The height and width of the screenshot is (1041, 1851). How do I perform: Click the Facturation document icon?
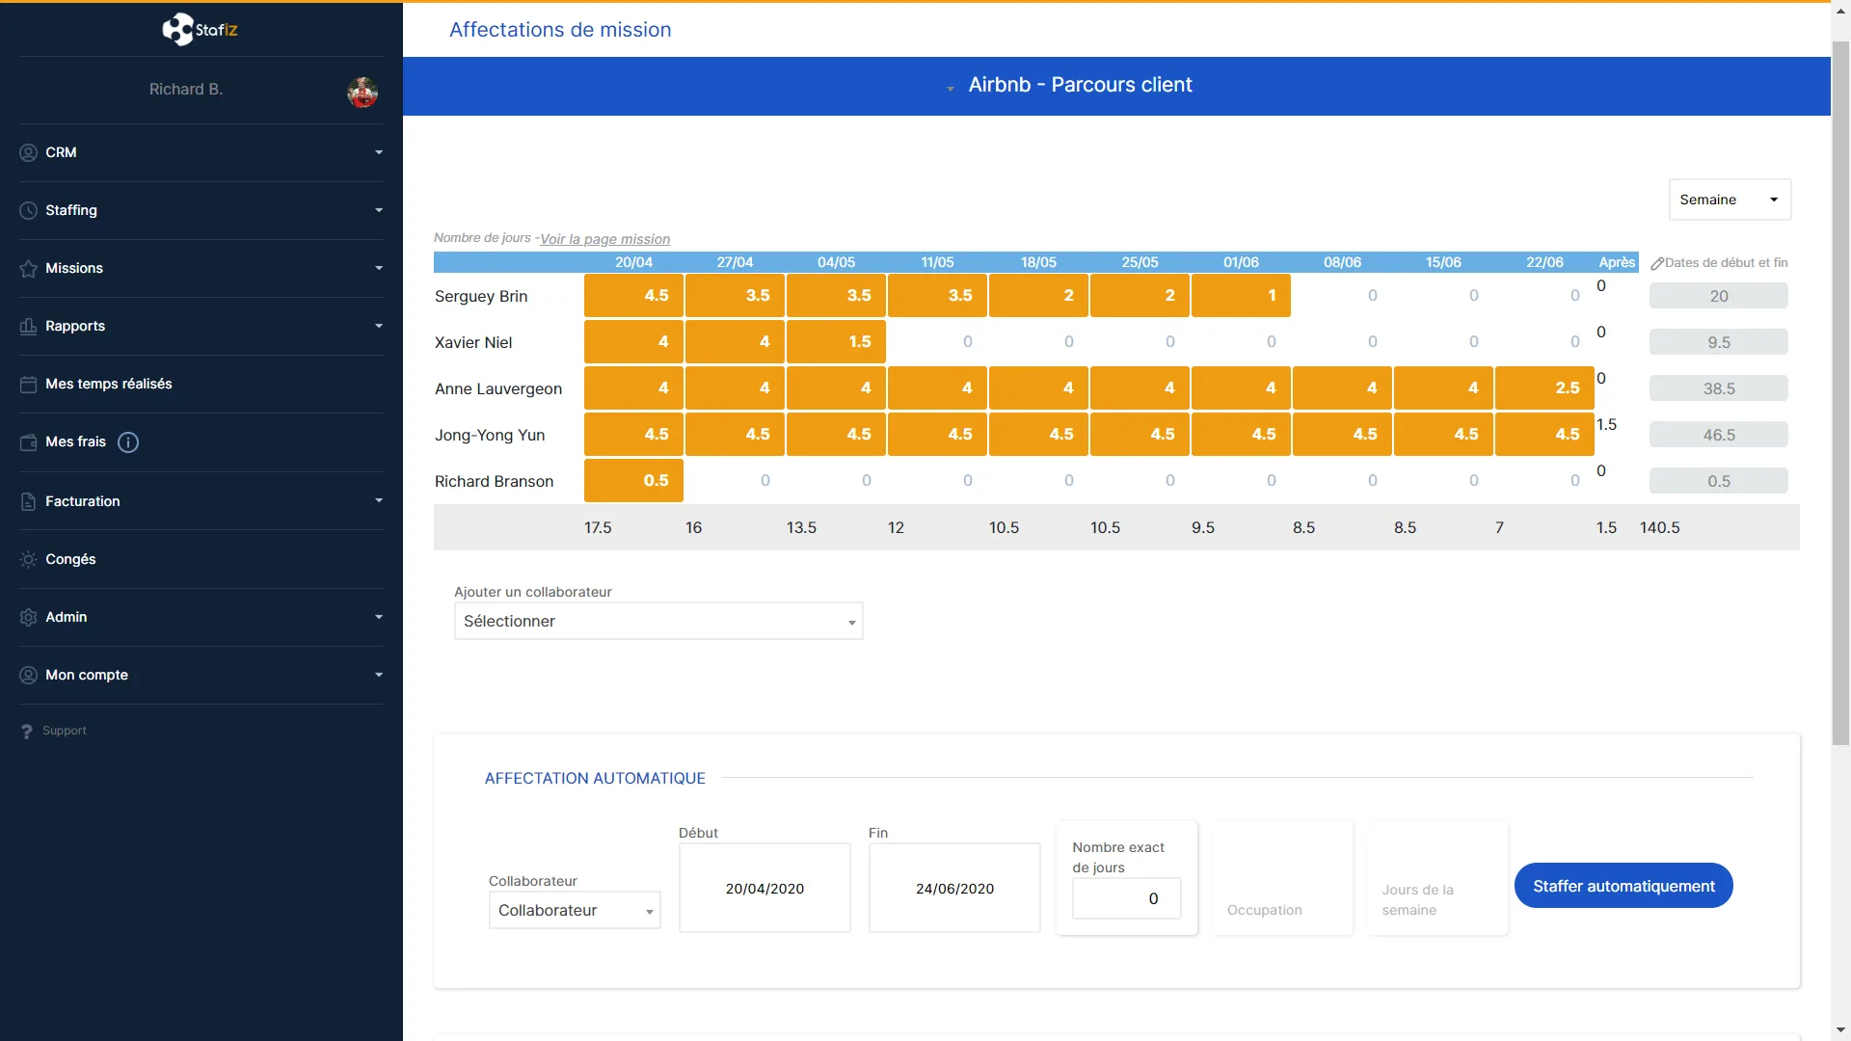[28, 501]
